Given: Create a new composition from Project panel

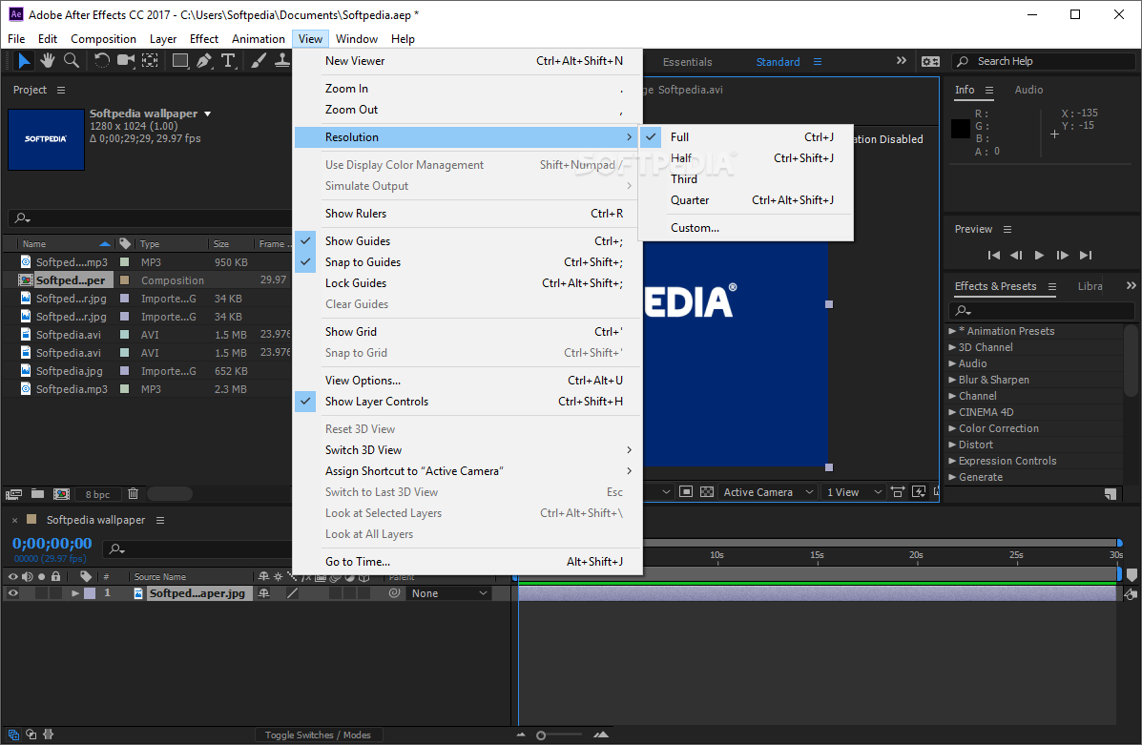Looking at the screenshot, I should click(x=62, y=494).
